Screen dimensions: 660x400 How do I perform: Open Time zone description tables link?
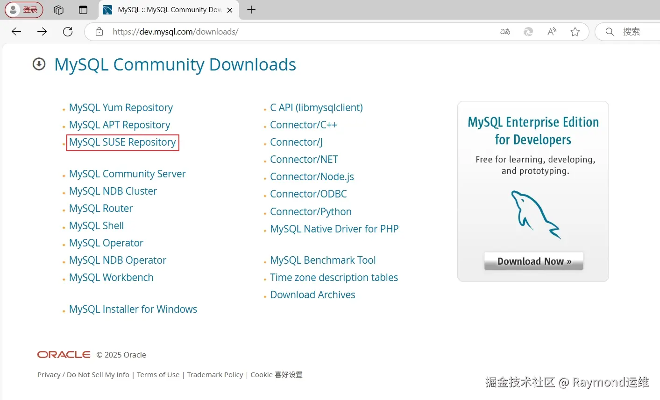[x=334, y=277]
